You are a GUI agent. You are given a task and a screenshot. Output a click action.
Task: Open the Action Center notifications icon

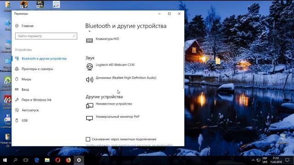pos(287,160)
